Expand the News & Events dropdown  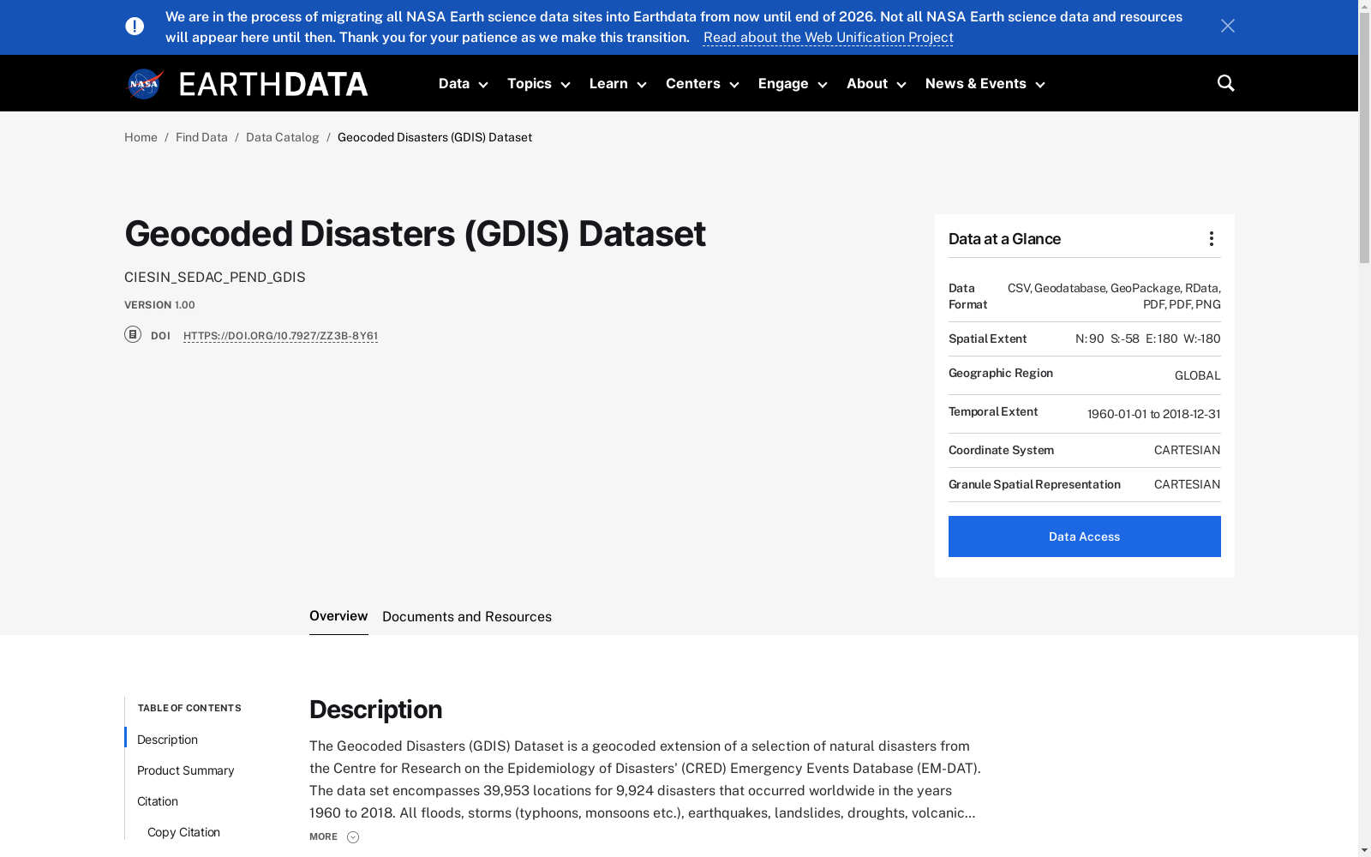click(x=985, y=84)
